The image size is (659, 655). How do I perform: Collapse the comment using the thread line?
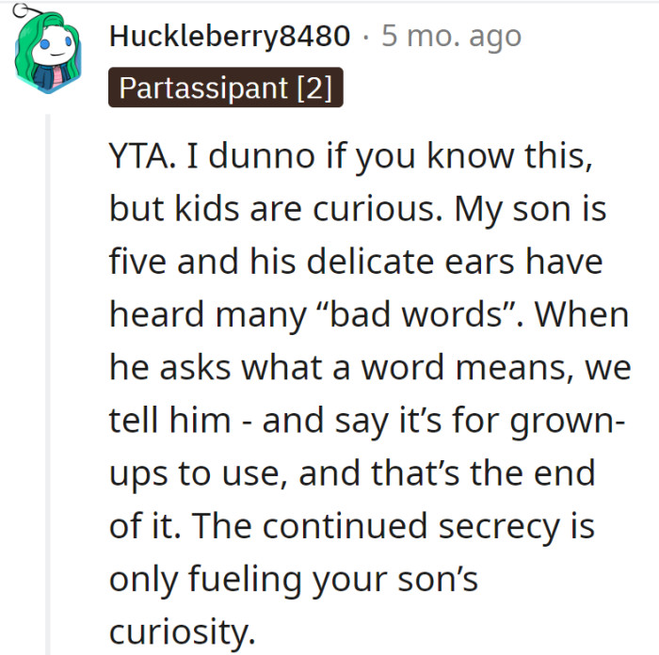(x=48, y=376)
